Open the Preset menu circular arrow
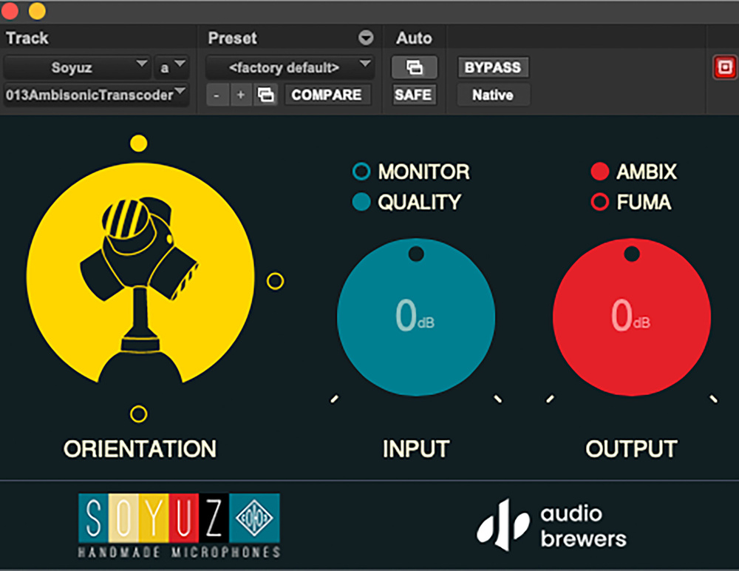739x571 pixels. tap(366, 38)
